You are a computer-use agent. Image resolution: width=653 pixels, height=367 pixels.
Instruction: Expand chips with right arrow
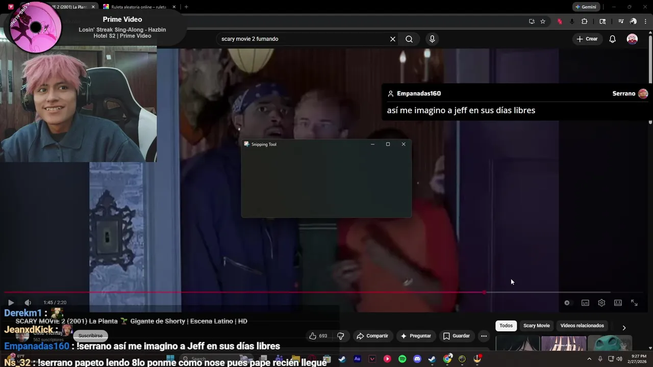[624, 328]
